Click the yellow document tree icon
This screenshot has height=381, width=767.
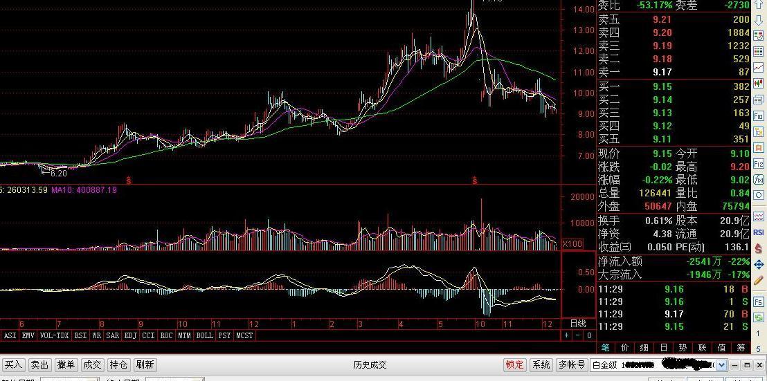[759, 131]
